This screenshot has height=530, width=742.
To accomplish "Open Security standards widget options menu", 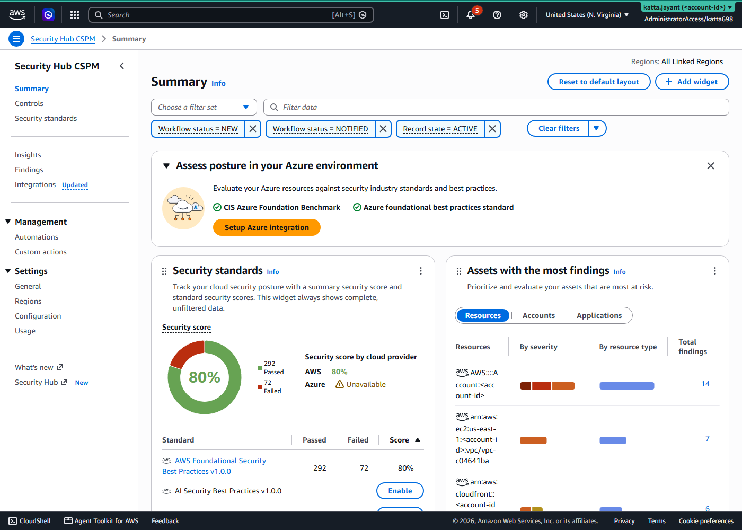I will 421,271.
